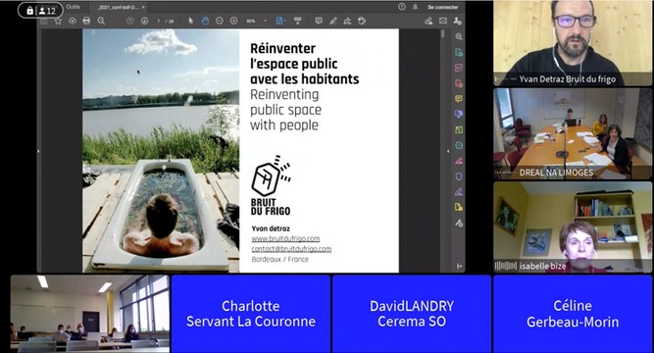Go to the next page with down arrow
Image resolution: width=654 pixels, height=353 pixels.
tap(144, 21)
